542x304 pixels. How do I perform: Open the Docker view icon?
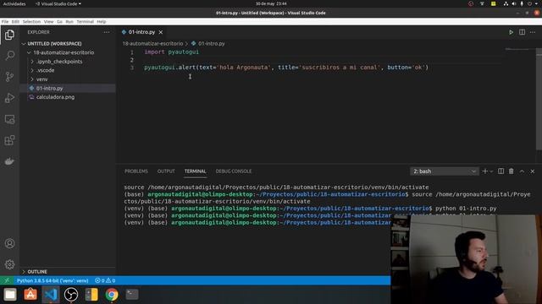(x=9, y=161)
